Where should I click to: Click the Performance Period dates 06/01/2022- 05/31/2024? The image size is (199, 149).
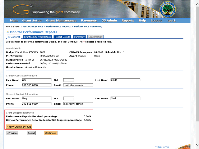pyautogui.click(x=53, y=63)
